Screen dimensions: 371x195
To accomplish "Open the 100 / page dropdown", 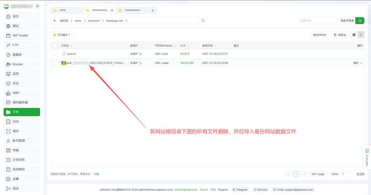I will [x=320, y=174].
